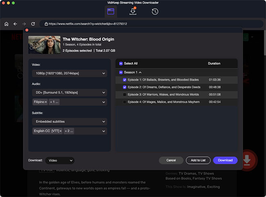
Task: Toggle the Season 1 checkbox
Action: coord(121,72)
